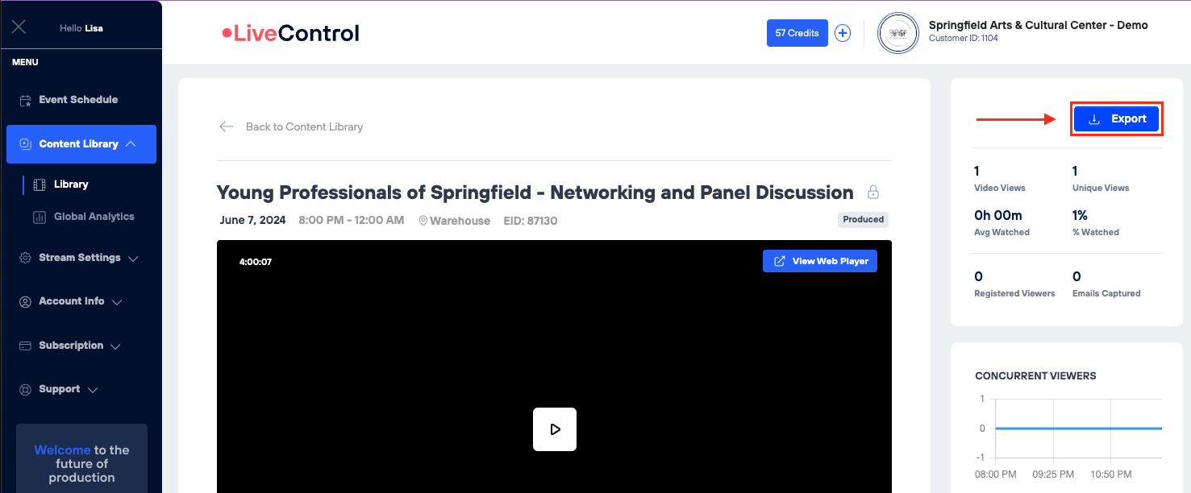This screenshot has height=493, width=1191.
Task: Click the Library film icon
Action: [40, 184]
